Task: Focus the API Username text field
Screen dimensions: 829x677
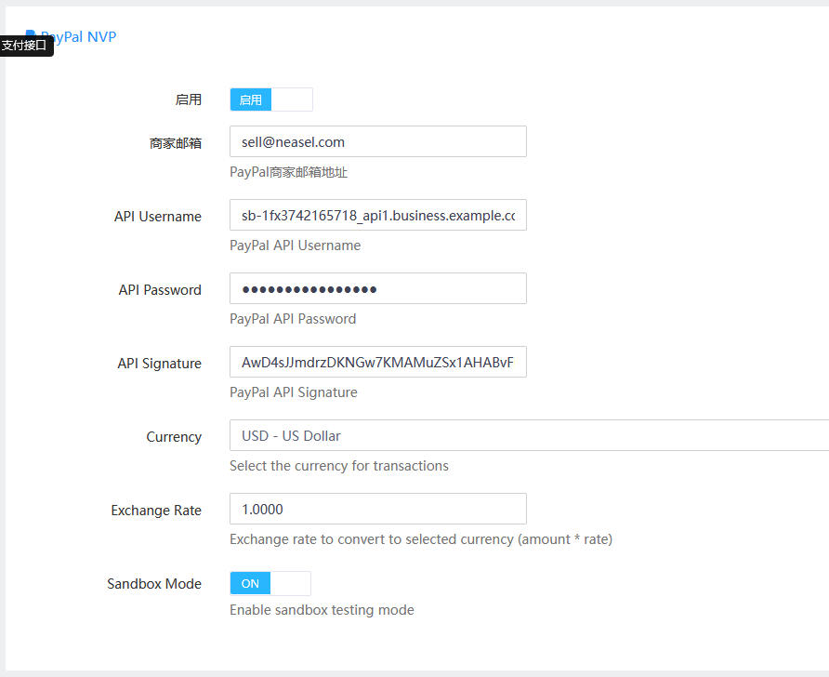Action: [377, 215]
